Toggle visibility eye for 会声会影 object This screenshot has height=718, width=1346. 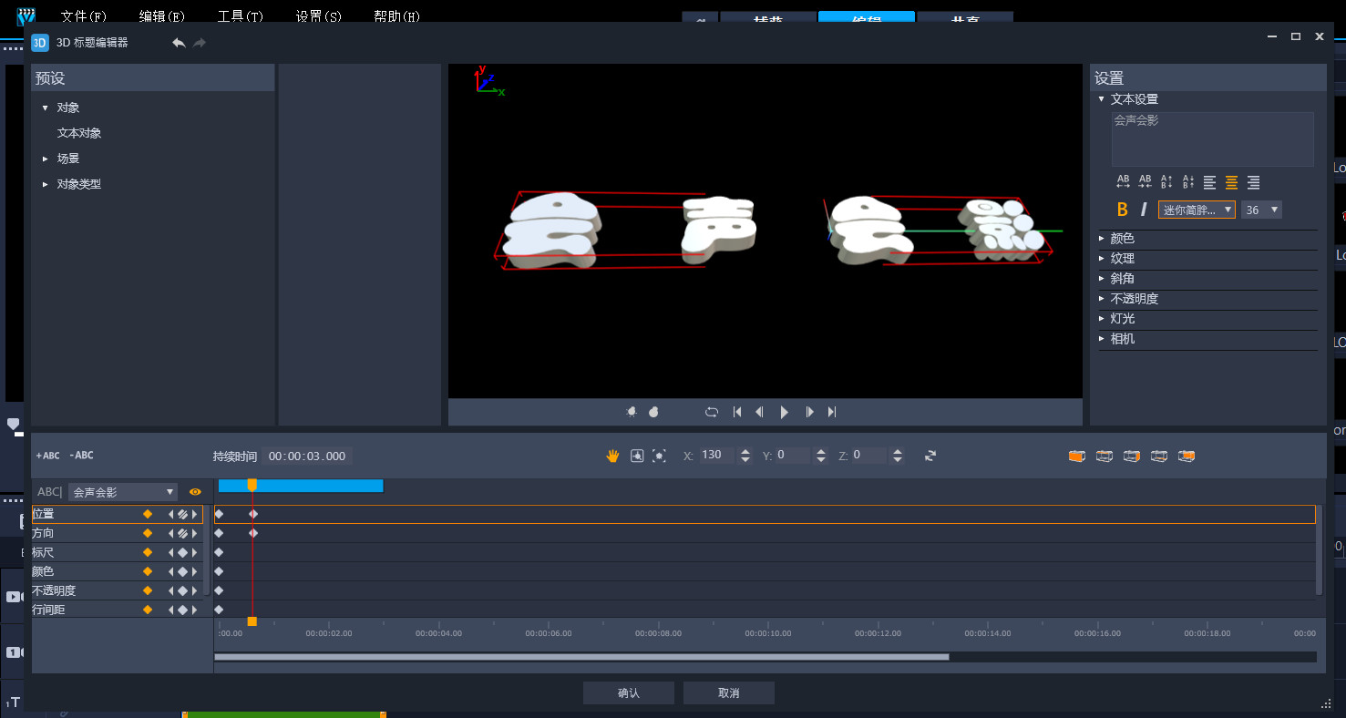[195, 492]
